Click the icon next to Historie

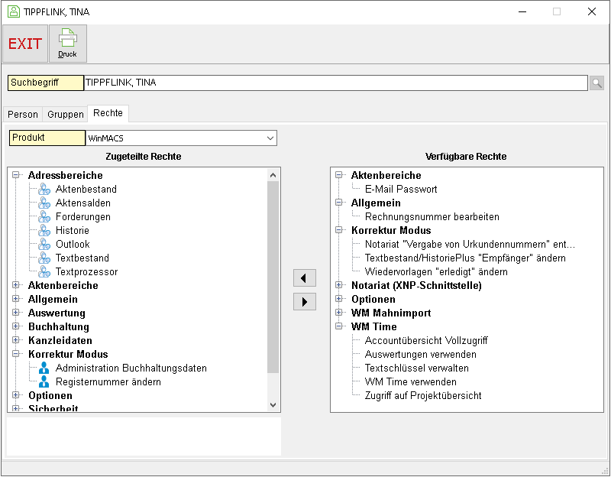(44, 231)
